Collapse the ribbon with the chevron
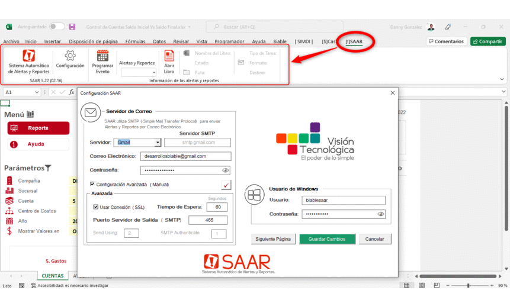The width and height of the screenshot is (510, 307). pos(502,79)
